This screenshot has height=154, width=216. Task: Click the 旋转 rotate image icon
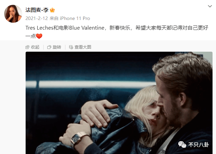tap(49, 47)
